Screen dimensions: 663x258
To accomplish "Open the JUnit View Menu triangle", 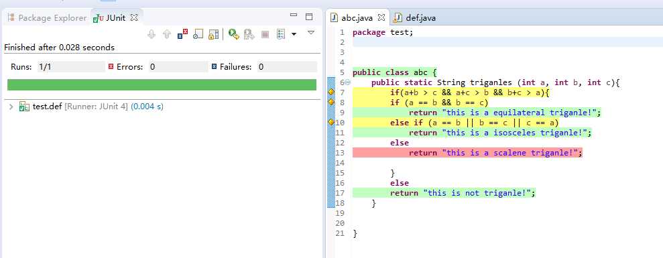I will (311, 33).
